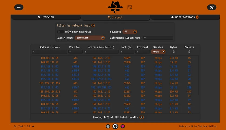226x130 pixels.
Task: Switch to the Overview tab
Action: [46, 17]
